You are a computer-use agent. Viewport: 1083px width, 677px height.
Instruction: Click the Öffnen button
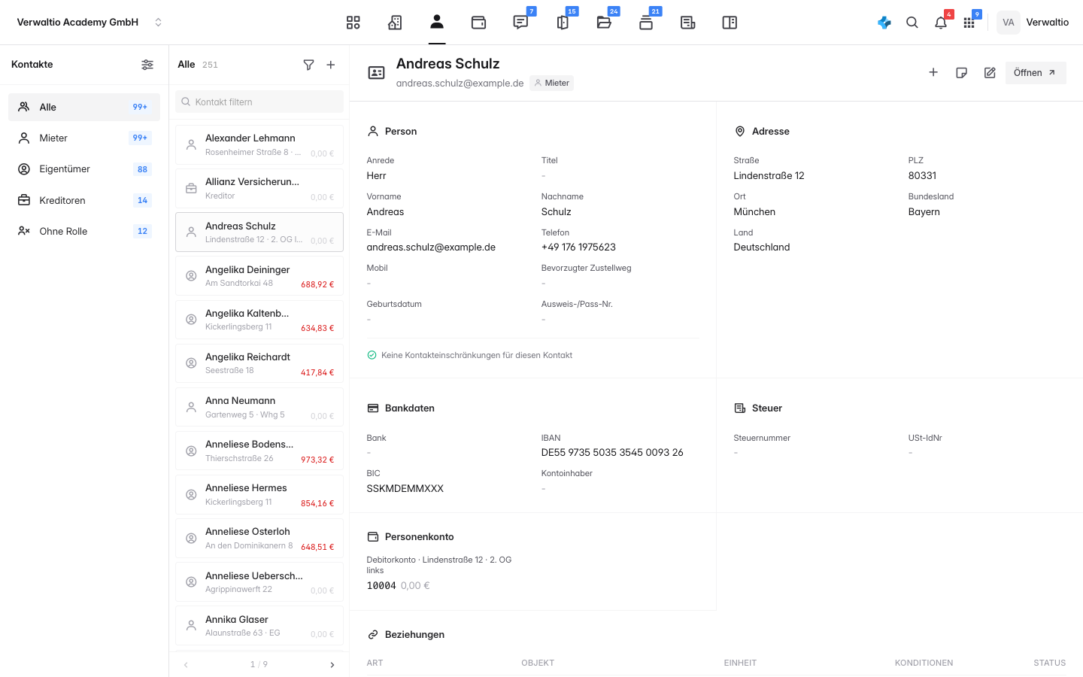(x=1036, y=73)
